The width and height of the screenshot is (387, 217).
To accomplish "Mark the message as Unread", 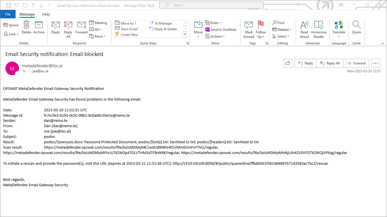I will click(x=249, y=30).
